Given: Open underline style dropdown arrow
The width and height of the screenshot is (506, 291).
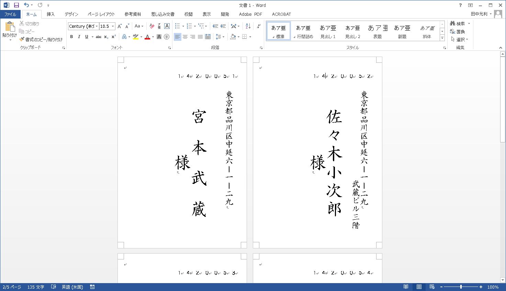Looking at the screenshot, I should (x=92, y=37).
